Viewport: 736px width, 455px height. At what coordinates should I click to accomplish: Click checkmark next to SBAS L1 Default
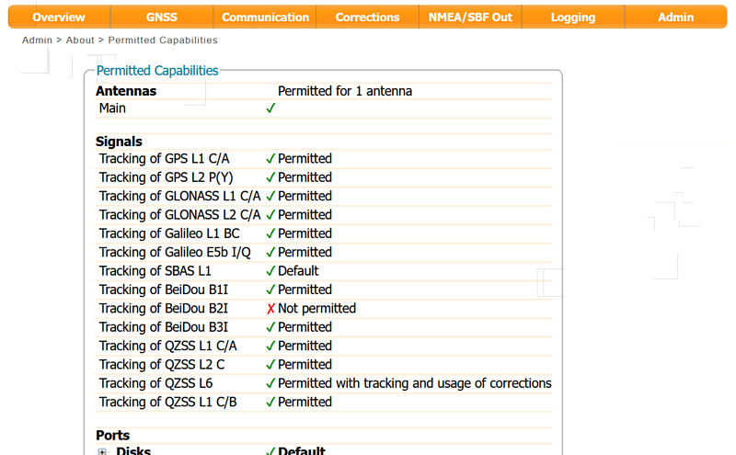[x=270, y=271]
